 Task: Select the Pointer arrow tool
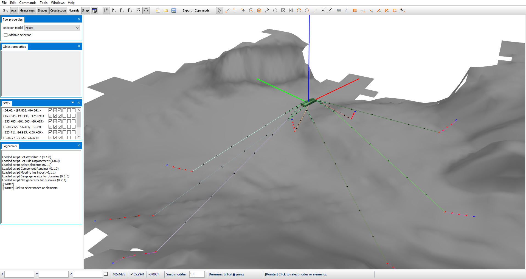tap(220, 10)
